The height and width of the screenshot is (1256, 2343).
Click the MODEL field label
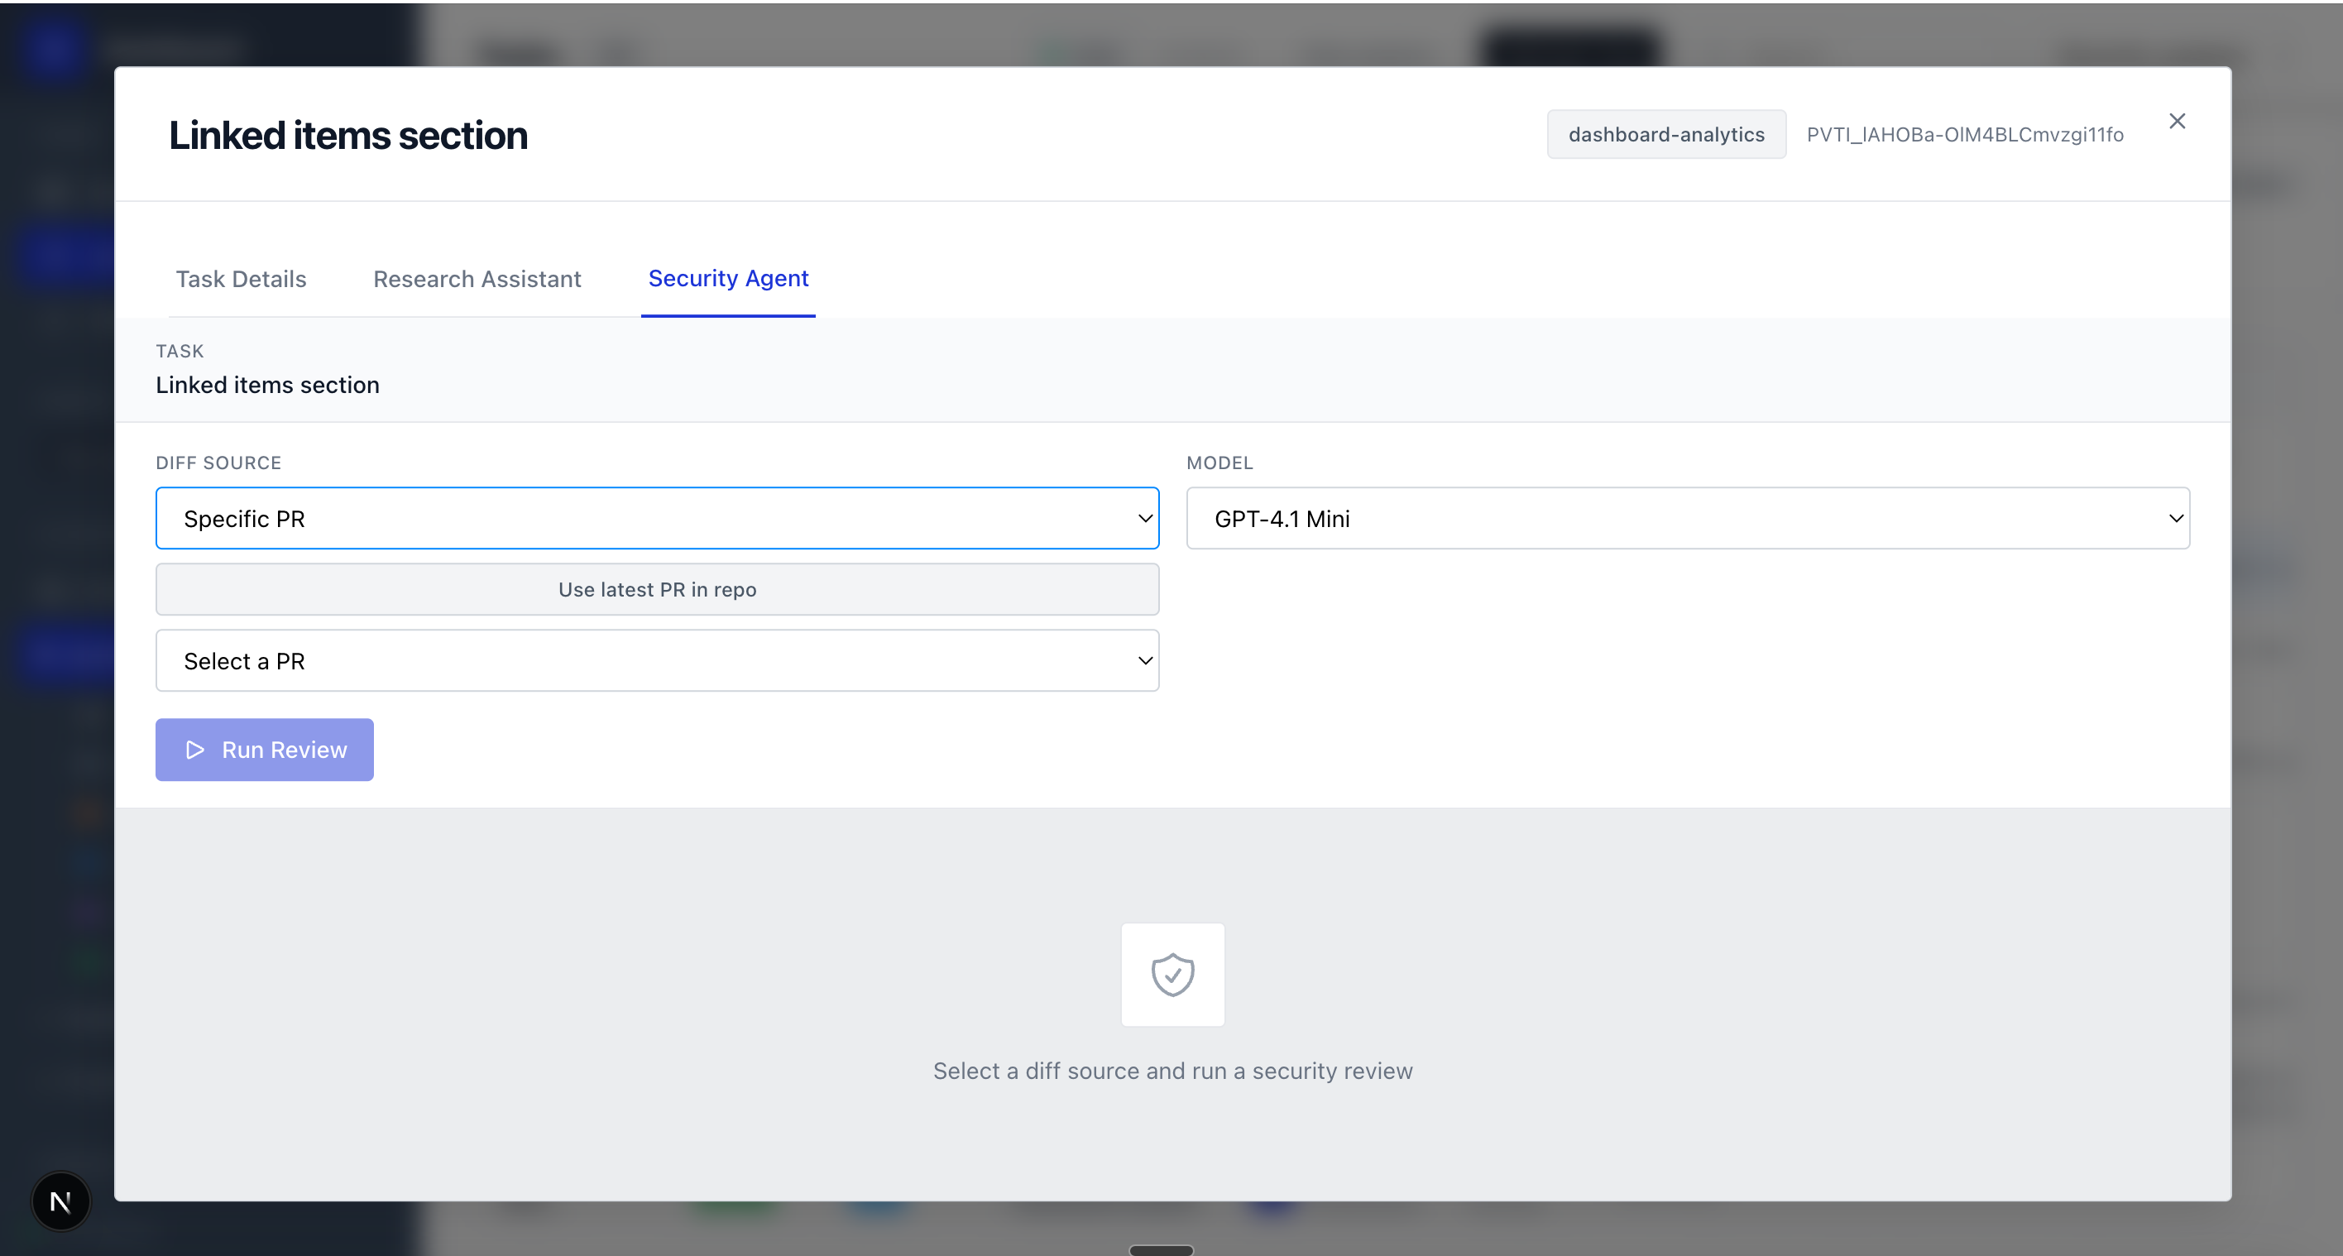[1219, 463]
